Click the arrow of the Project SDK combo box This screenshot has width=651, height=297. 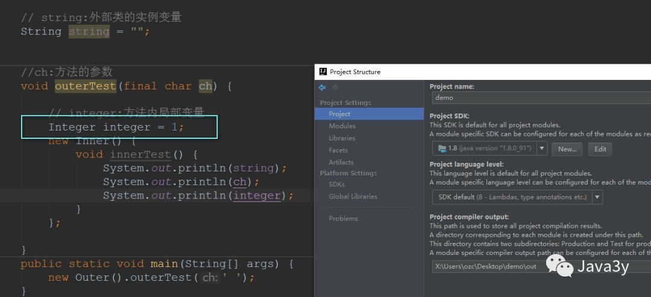coord(542,148)
